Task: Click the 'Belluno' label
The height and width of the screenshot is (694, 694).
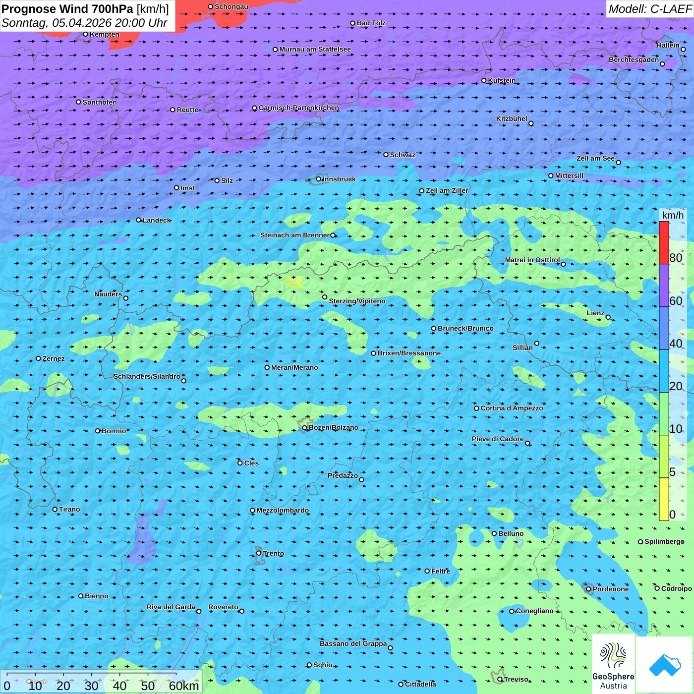Action: click(511, 533)
